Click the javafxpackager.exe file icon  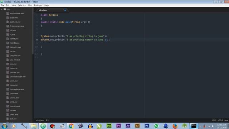(x=8, y=77)
